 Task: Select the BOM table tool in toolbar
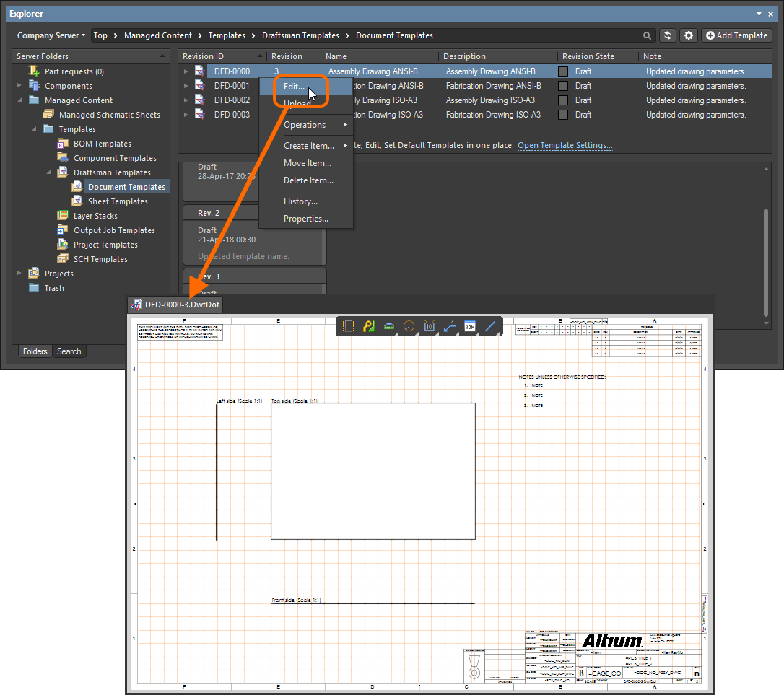point(470,327)
